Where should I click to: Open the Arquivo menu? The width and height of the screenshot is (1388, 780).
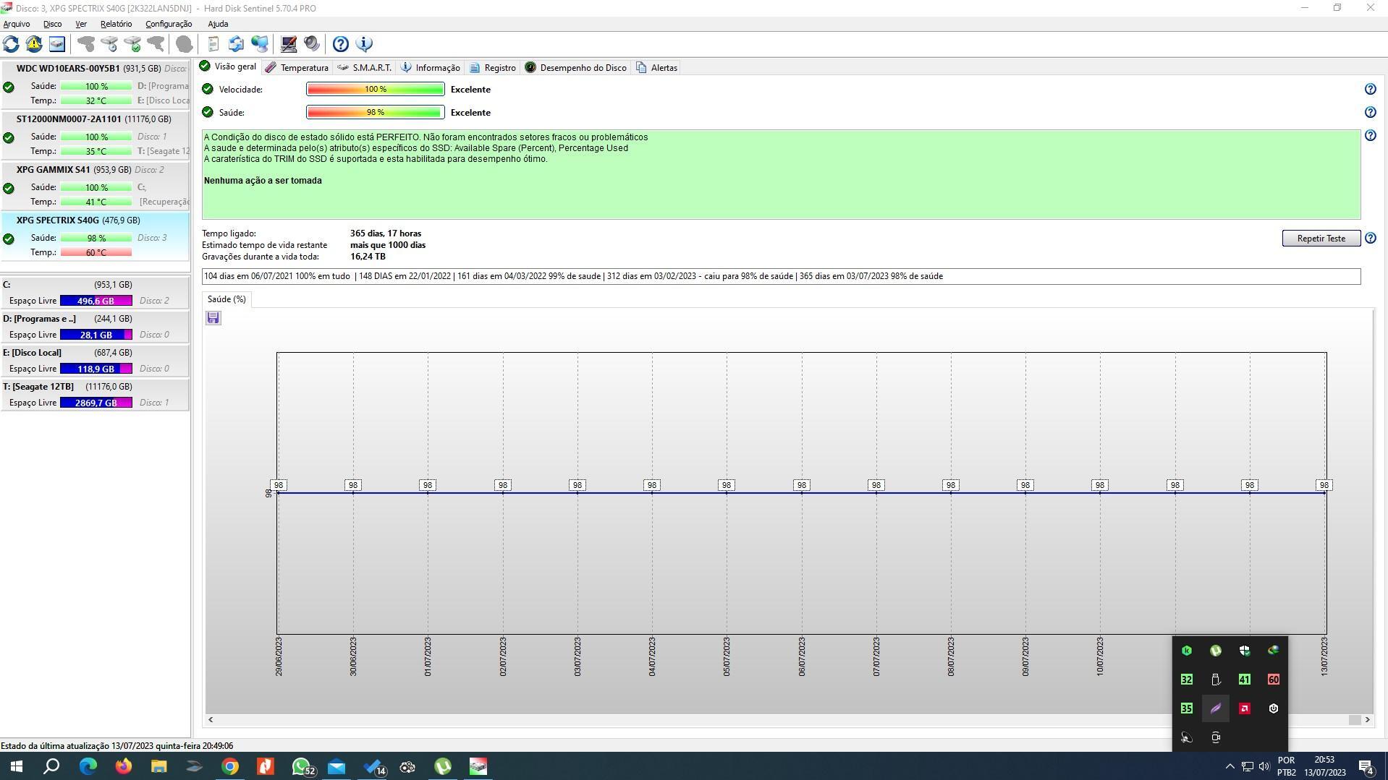tap(17, 24)
